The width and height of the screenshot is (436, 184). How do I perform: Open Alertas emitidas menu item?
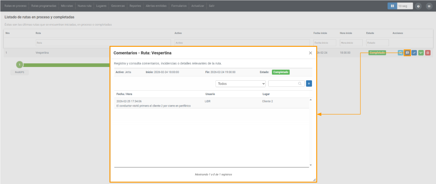click(x=156, y=6)
